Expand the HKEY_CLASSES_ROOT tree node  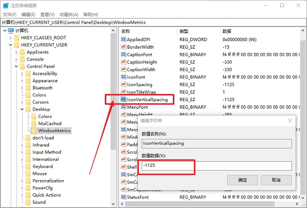(10, 38)
